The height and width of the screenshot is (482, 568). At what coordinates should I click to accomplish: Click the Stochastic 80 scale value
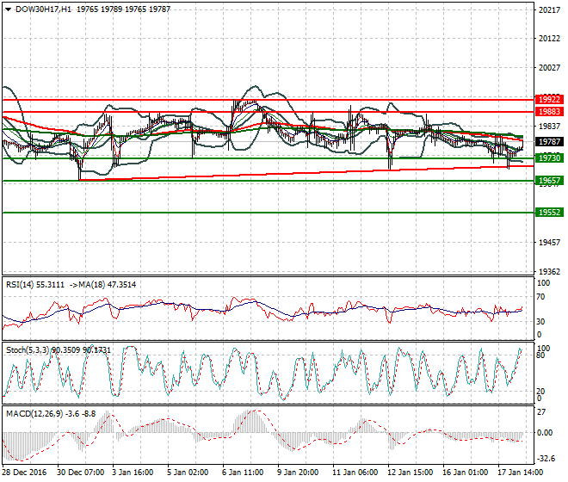click(540, 355)
